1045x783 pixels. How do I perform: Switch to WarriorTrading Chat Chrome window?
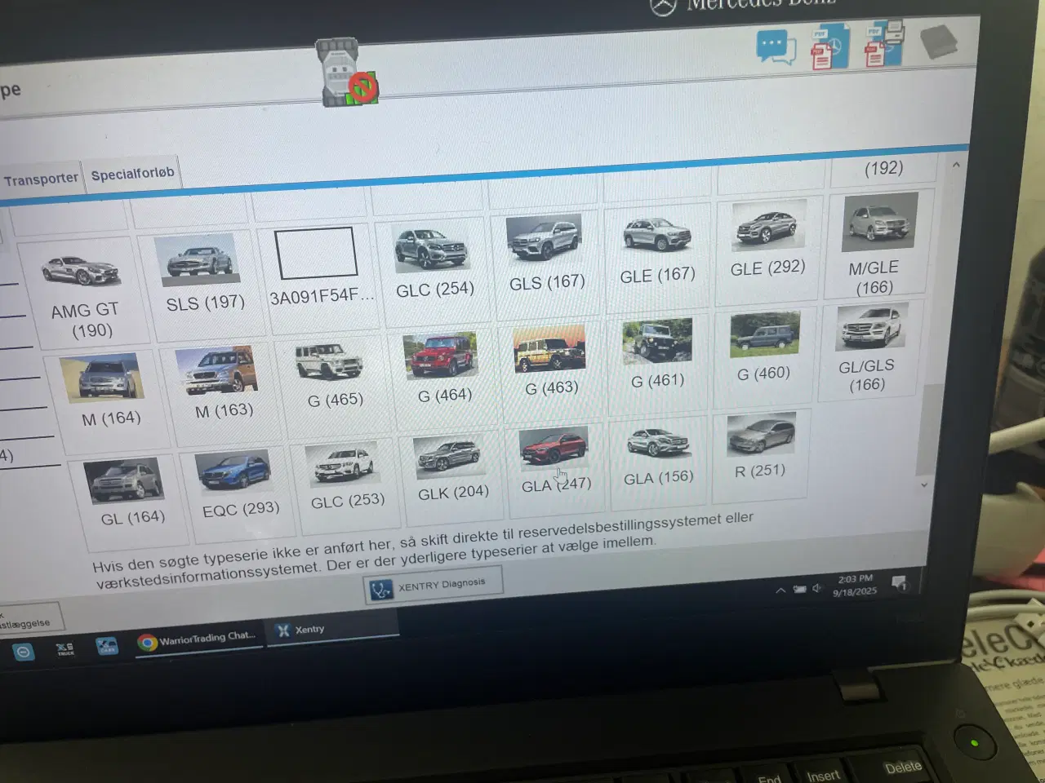pyautogui.click(x=198, y=639)
